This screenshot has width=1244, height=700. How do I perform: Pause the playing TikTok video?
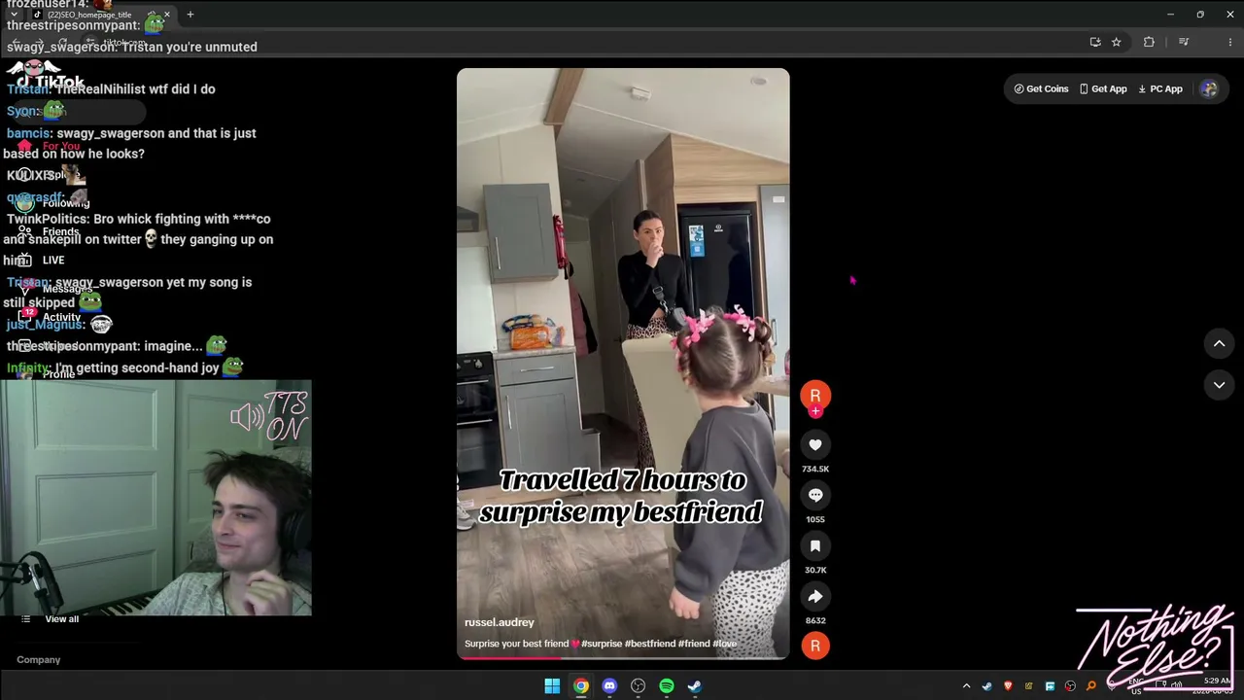623,364
